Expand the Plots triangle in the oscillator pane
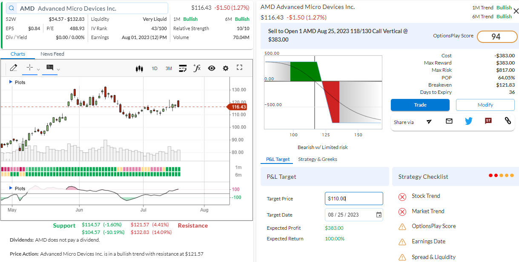Screen dimensions: 519x262 (x=11, y=188)
